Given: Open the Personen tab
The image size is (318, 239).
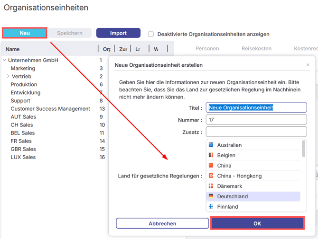Looking at the screenshot, I should [x=207, y=48].
